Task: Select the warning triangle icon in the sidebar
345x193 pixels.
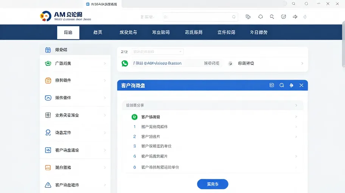Action: [x=48, y=185]
